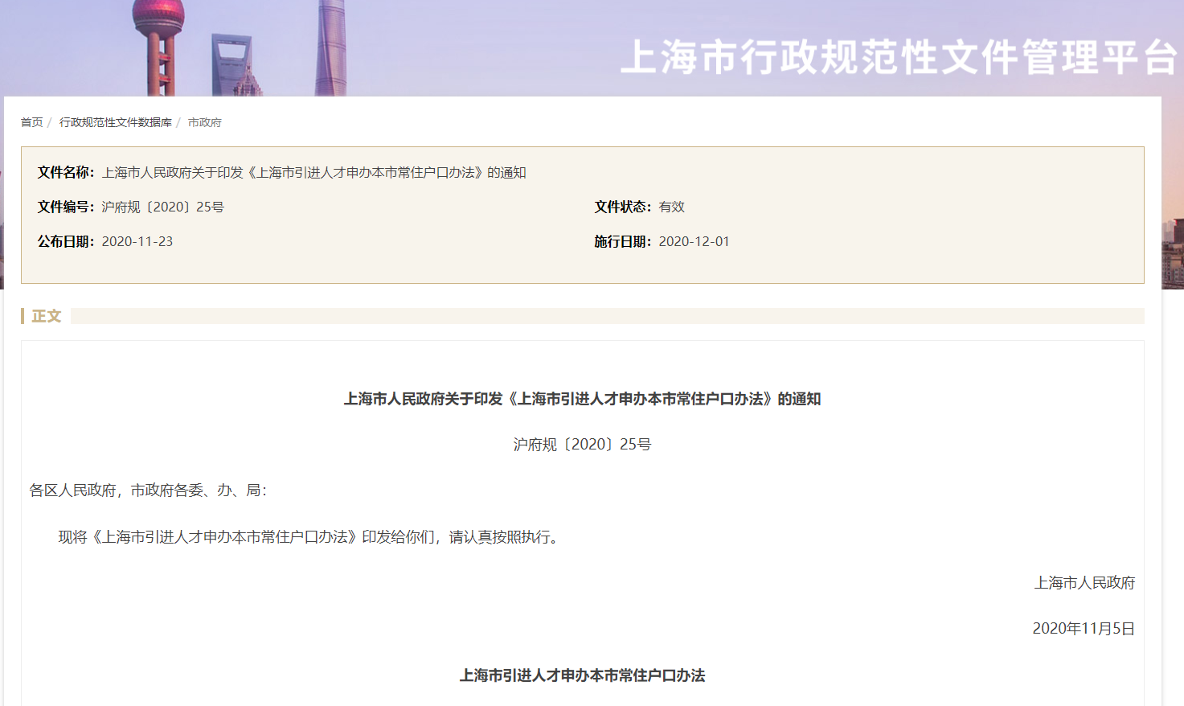The height and width of the screenshot is (706, 1184).
Task: Click document name beside 文件名称 label
Action: coord(314,173)
